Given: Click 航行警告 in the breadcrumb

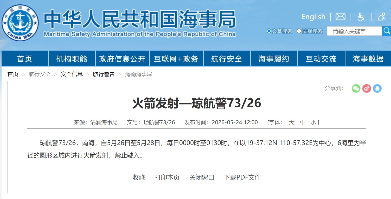Looking at the screenshot, I should click(x=104, y=74).
